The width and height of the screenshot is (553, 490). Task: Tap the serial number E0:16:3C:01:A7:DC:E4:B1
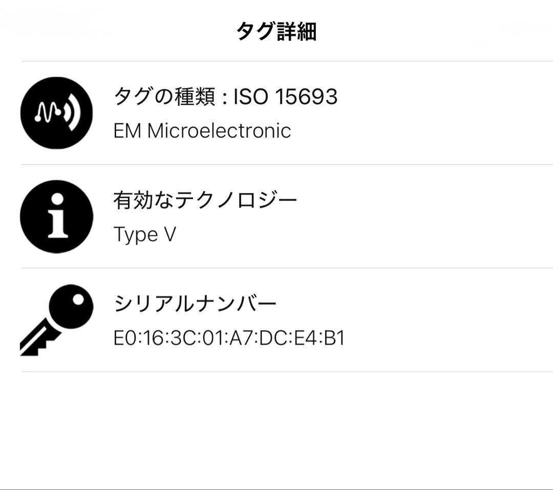(229, 338)
